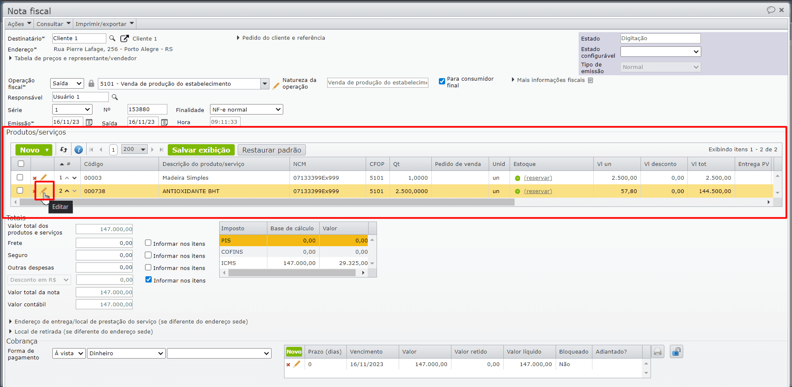Open the Estado configurável dropdown
This screenshot has height=387, width=792.
[x=661, y=52]
